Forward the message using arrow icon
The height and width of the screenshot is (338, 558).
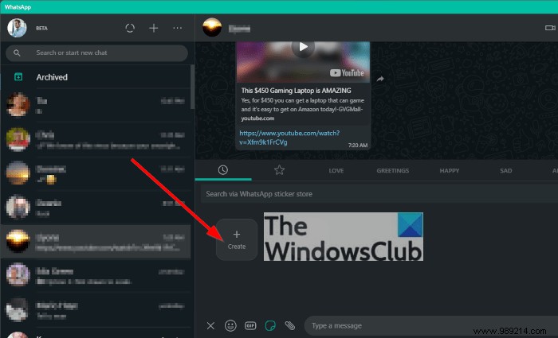pyautogui.click(x=380, y=79)
